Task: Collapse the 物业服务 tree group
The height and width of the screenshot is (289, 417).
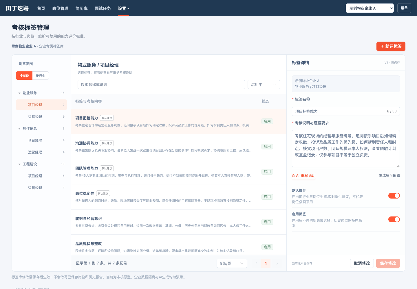Action: coord(19,93)
